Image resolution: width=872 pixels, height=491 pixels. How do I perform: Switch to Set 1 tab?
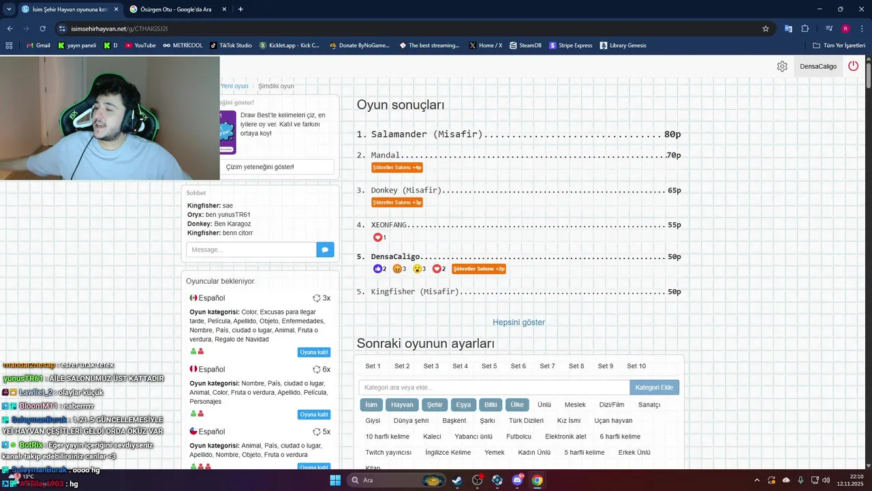click(x=373, y=366)
